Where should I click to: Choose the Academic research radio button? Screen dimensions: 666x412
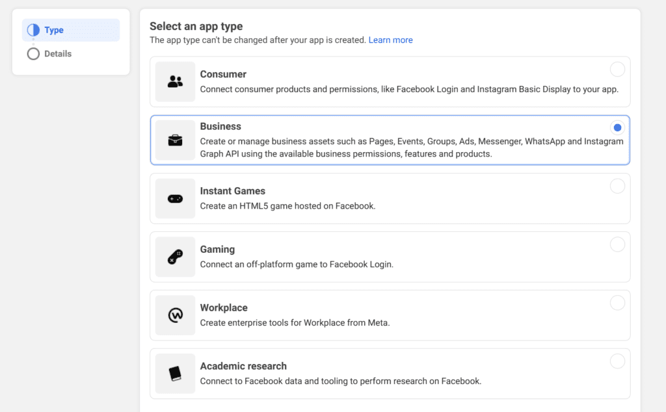point(617,361)
